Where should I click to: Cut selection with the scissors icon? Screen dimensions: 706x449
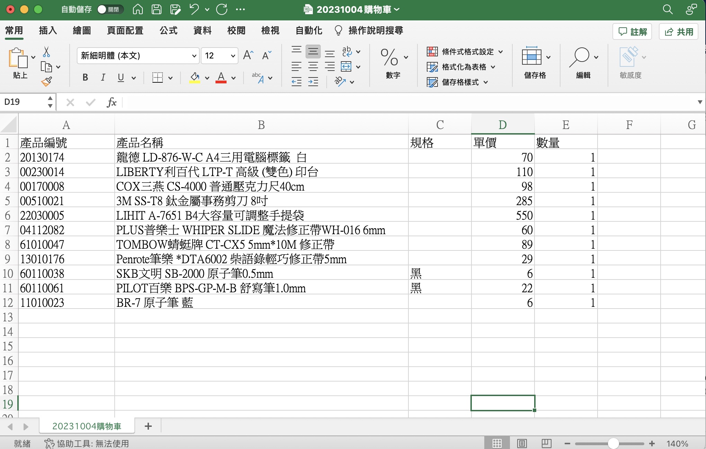click(x=46, y=52)
